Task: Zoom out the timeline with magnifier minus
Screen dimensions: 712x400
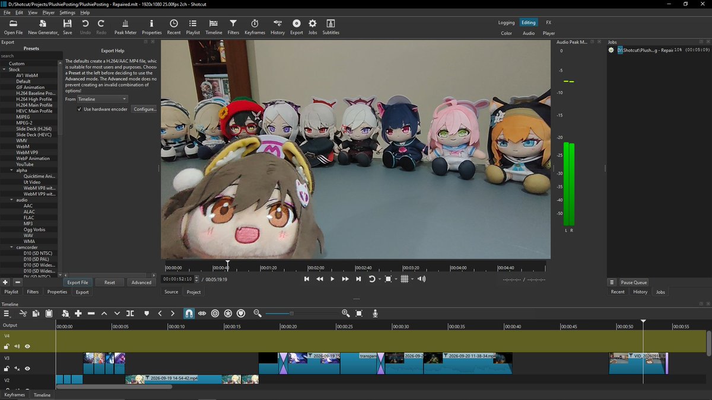Action: [258, 313]
